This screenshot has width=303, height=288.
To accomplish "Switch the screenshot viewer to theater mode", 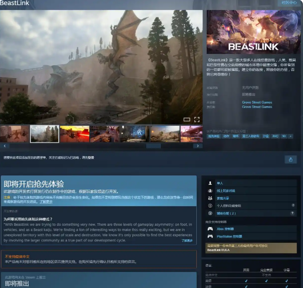I will click(187, 120).
